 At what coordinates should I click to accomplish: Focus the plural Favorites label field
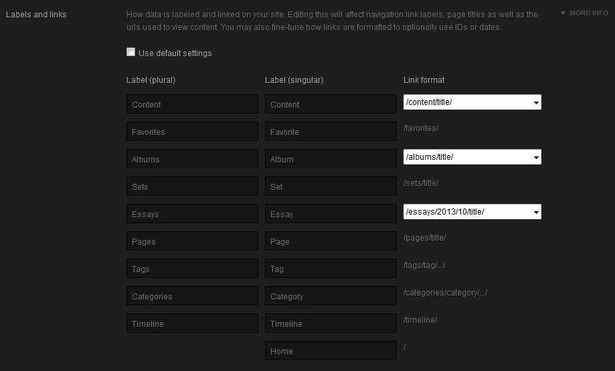click(192, 132)
